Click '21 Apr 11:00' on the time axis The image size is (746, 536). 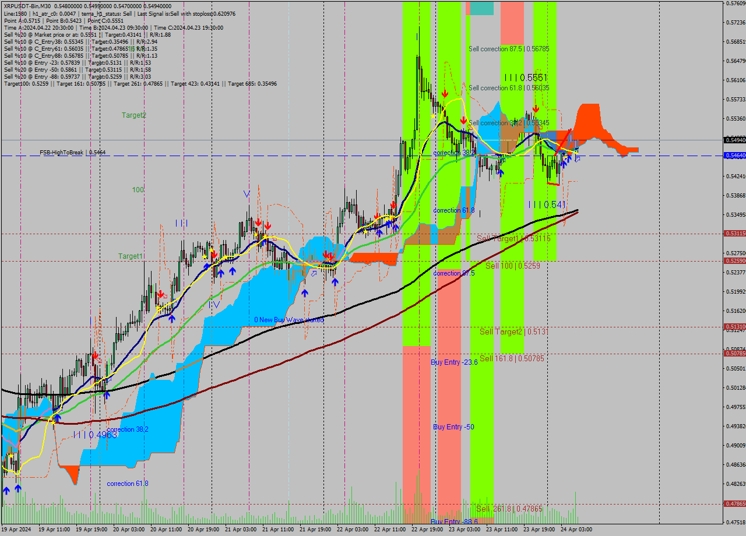point(277,530)
